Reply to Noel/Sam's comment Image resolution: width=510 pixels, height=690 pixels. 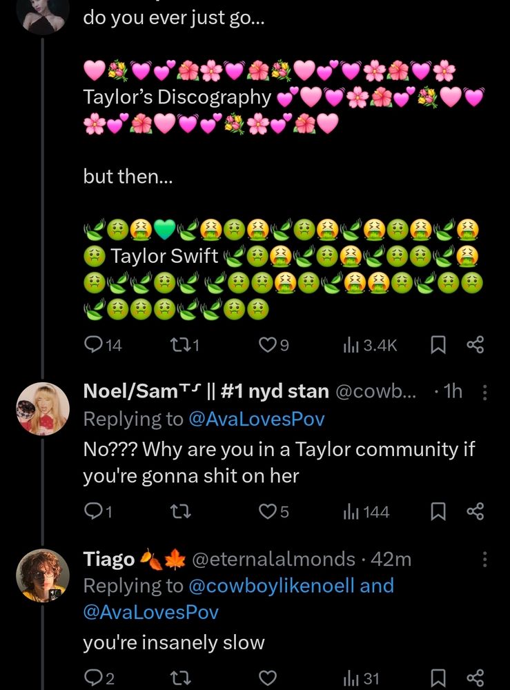coord(92,512)
